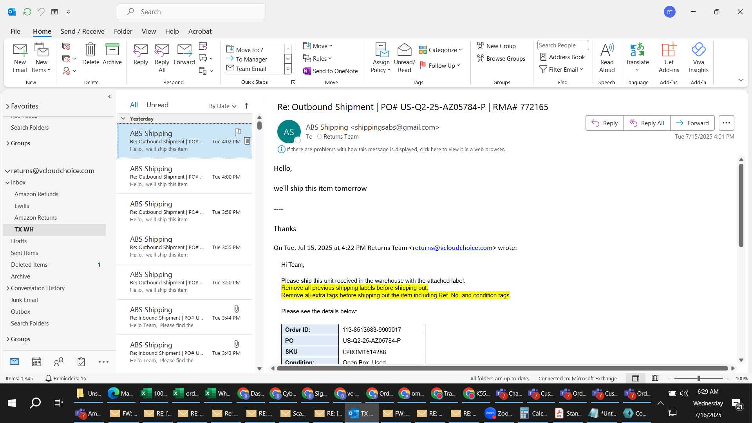Click Send to OneNote
This screenshot has height=423, width=752.
tap(331, 71)
